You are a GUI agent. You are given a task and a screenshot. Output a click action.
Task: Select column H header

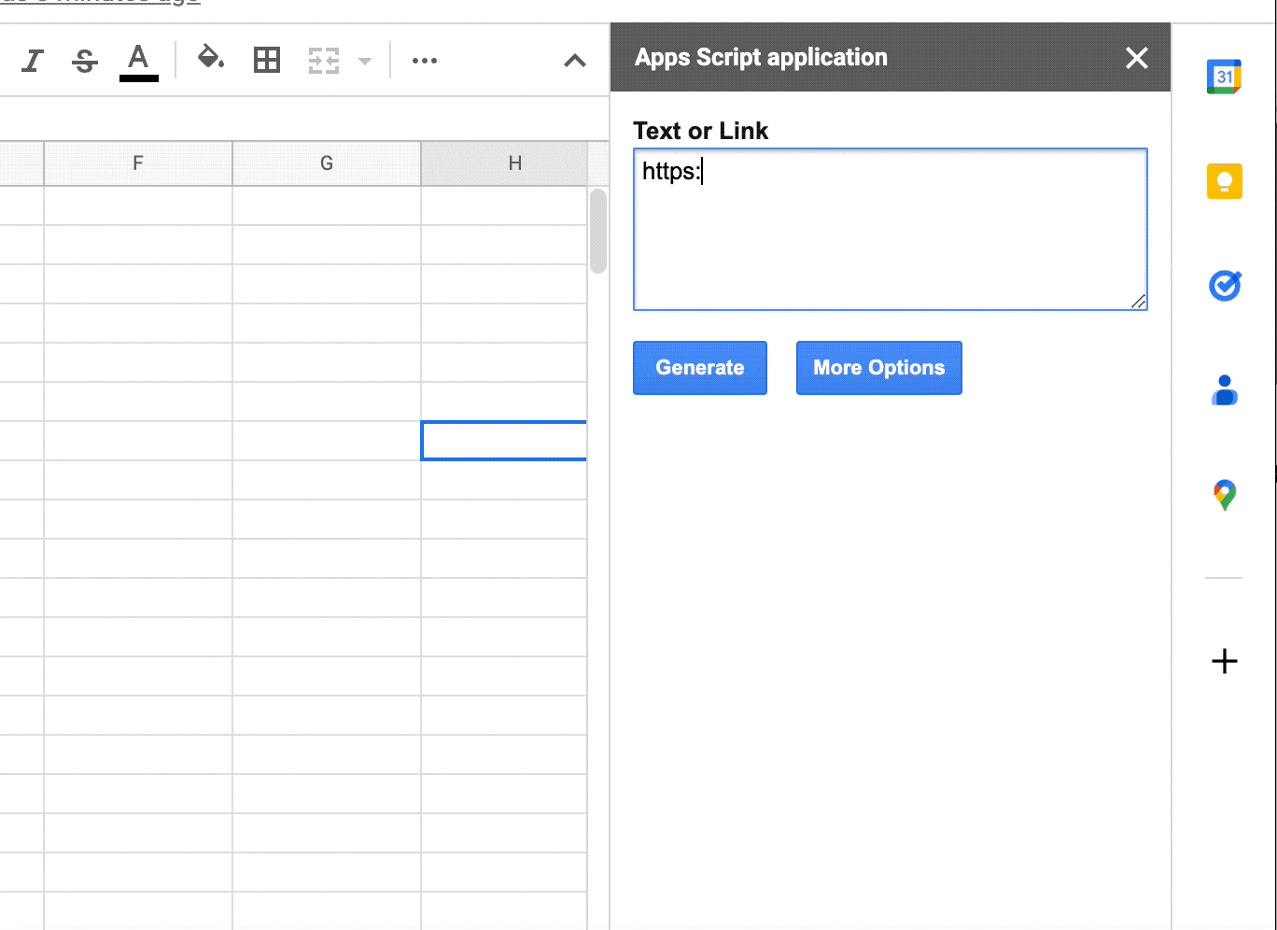(514, 162)
